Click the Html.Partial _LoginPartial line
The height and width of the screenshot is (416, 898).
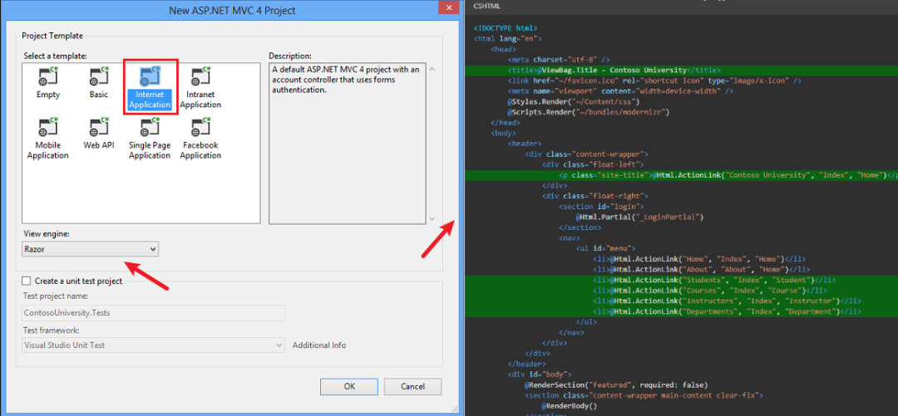(x=639, y=217)
